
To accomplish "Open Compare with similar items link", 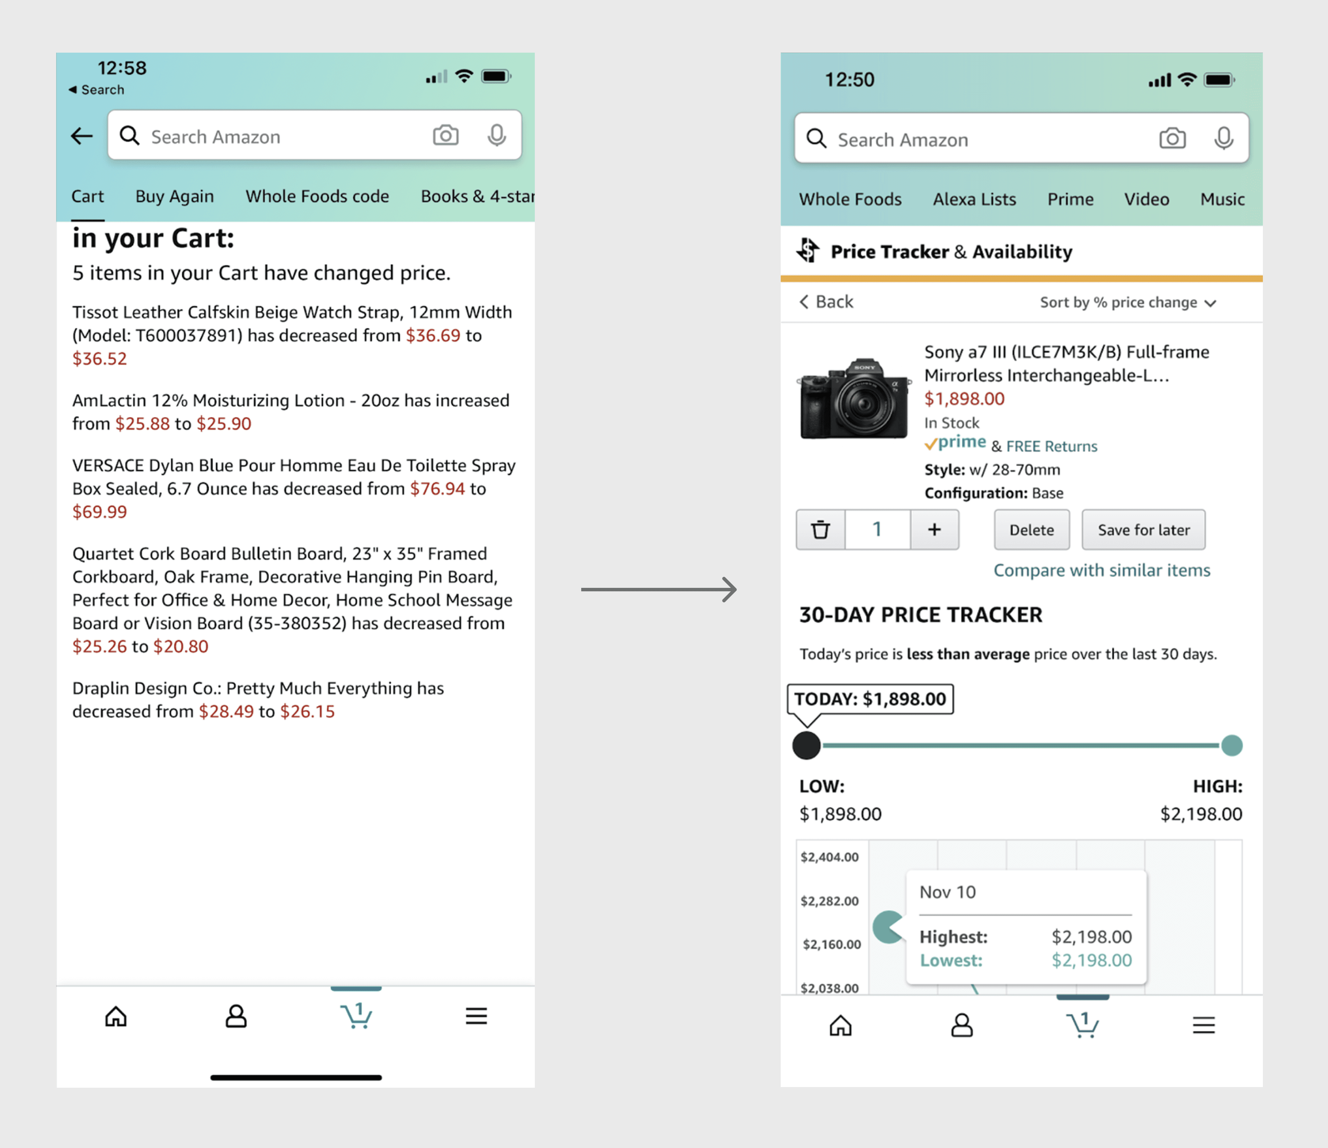I will pyautogui.click(x=1101, y=570).
